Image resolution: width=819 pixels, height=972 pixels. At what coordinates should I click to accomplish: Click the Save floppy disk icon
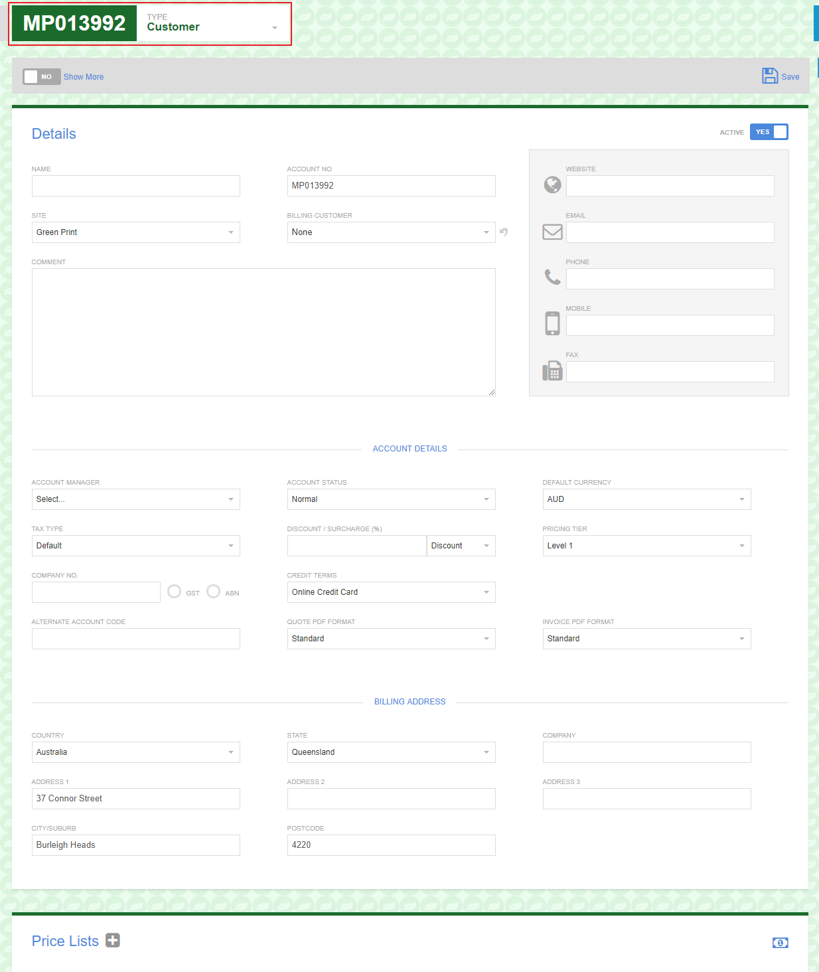[x=769, y=76]
